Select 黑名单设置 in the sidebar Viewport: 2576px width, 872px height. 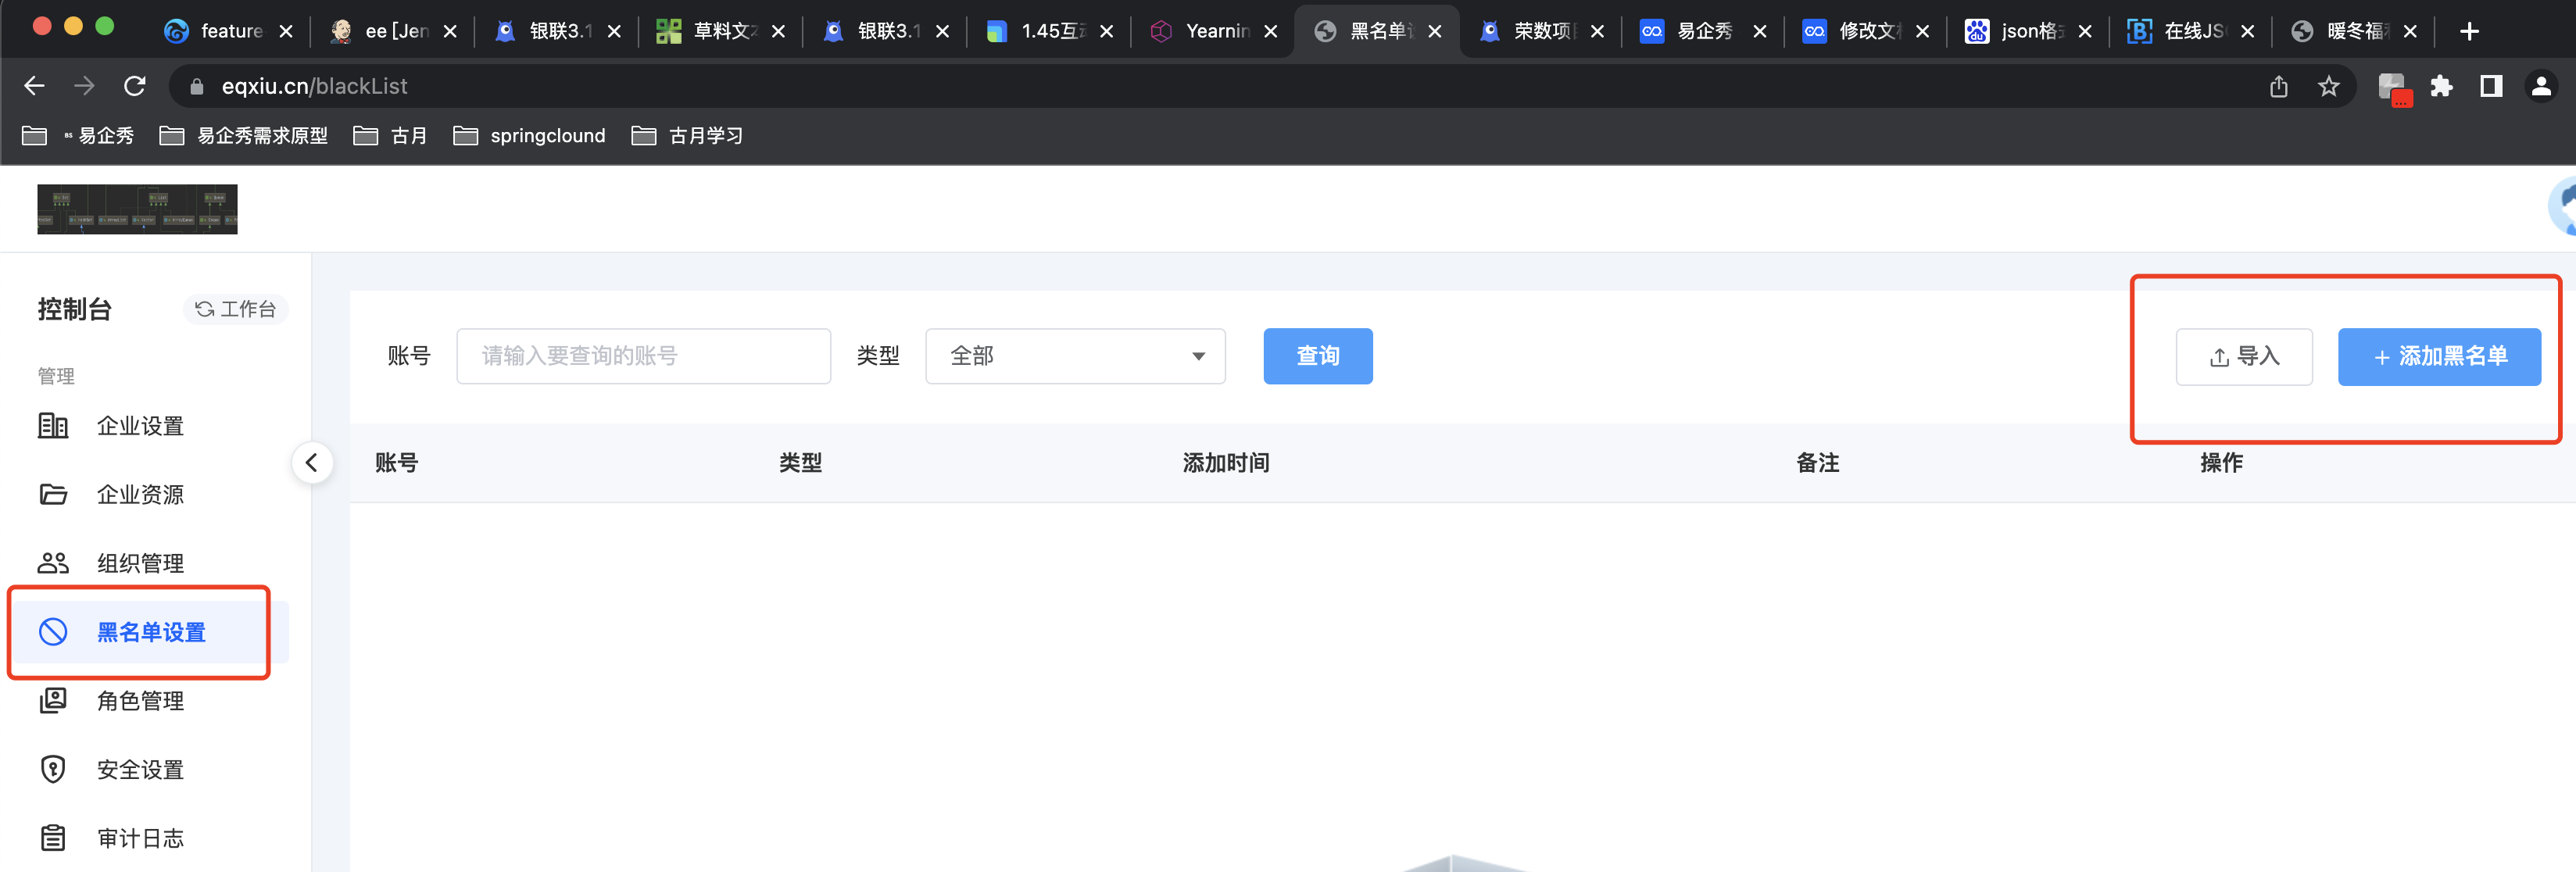coord(150,632)
